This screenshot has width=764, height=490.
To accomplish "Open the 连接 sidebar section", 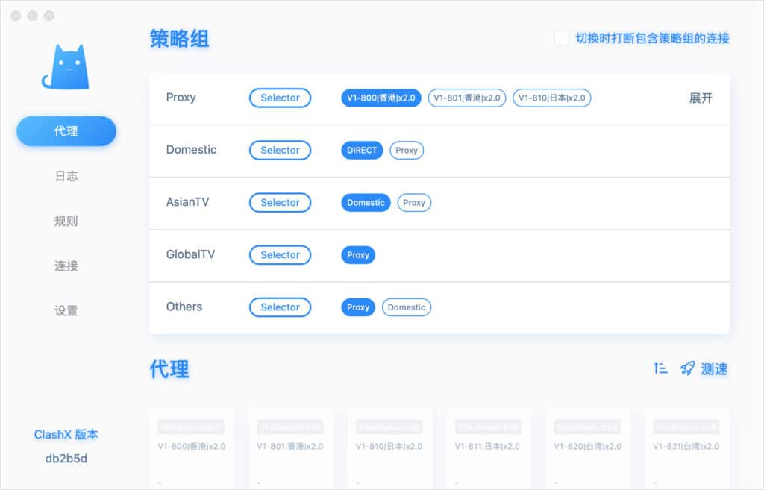I will [66, 266].
